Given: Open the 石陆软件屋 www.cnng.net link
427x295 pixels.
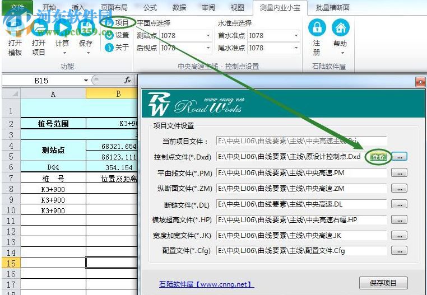Looking at the screenshot, I should [x=206, y=284].
